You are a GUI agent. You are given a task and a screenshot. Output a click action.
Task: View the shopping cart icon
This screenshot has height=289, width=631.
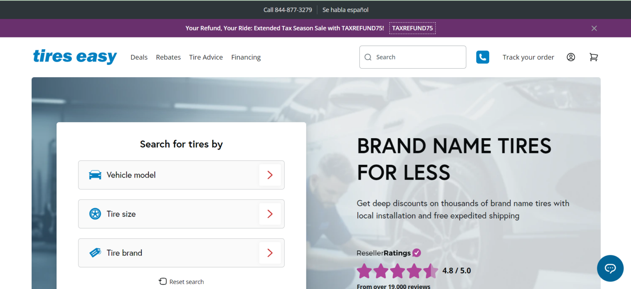[x=594, y=57]
